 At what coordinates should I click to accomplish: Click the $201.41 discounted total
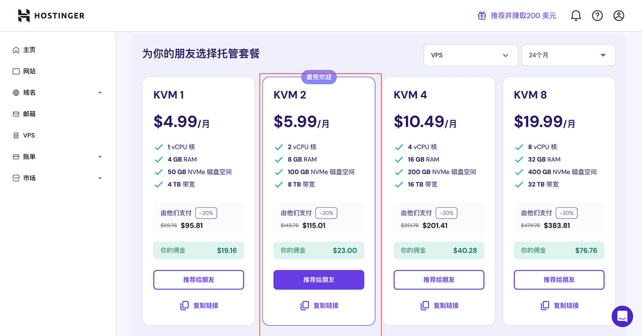point(435,226)
